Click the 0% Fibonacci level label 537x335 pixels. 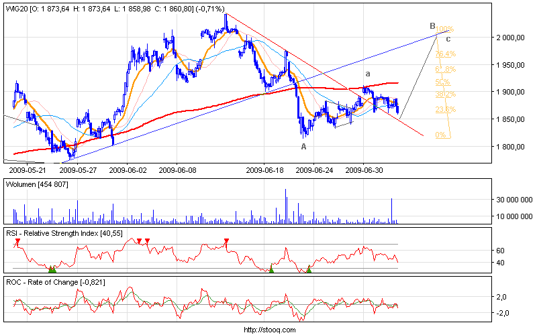coord(441,135)
